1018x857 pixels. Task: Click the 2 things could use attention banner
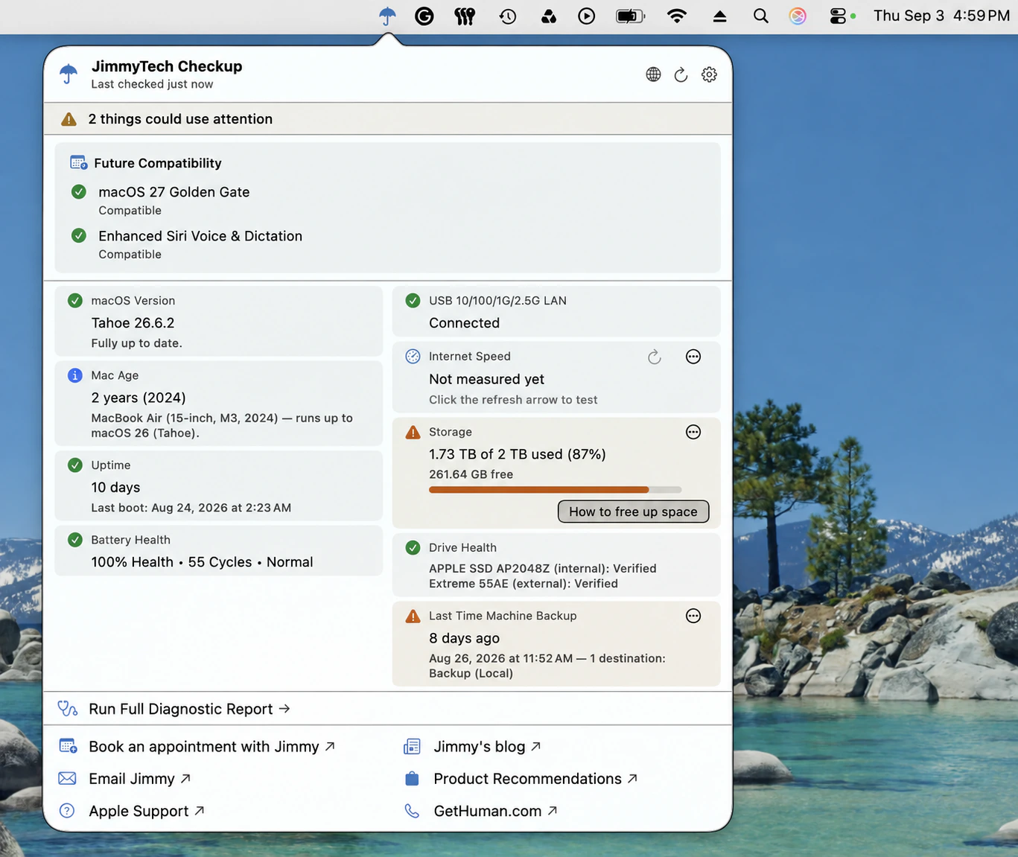[388, 119]
